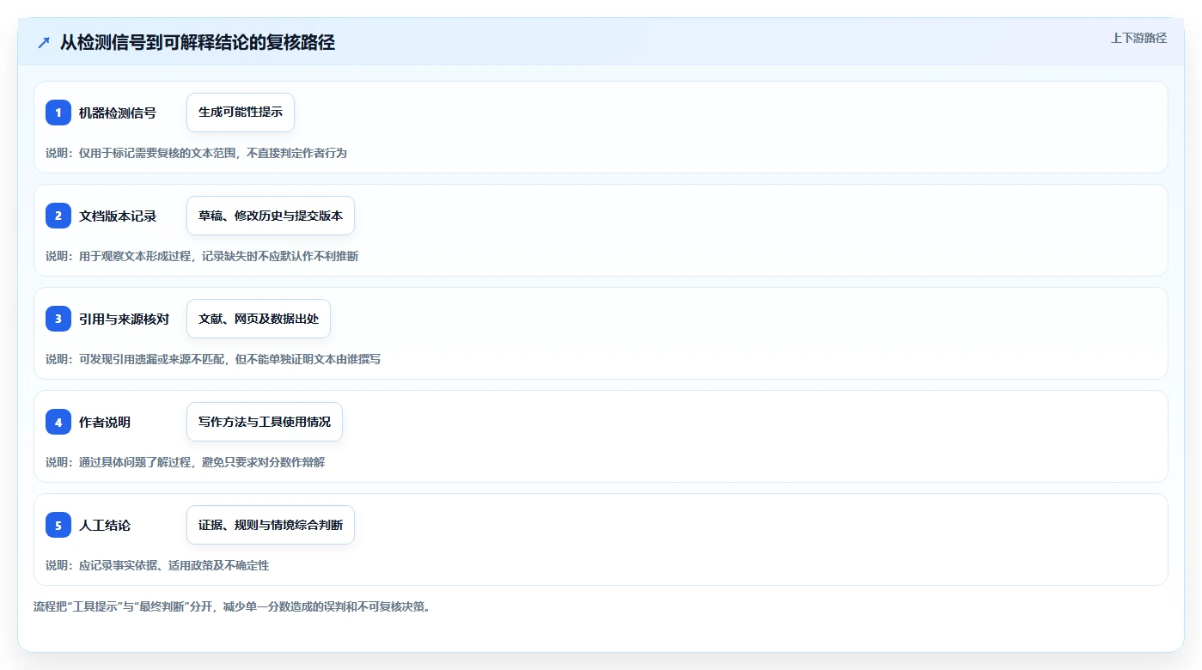Click the 机器检测信号 step title

coord(118,113)
